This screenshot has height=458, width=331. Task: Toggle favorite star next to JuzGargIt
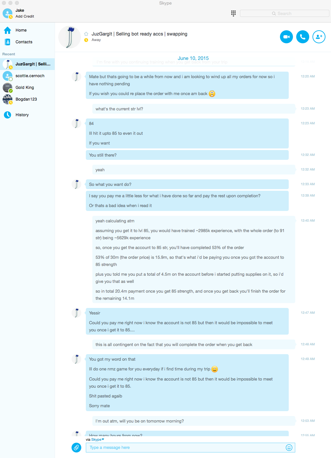pyautogui.click(x=86, y=34)
